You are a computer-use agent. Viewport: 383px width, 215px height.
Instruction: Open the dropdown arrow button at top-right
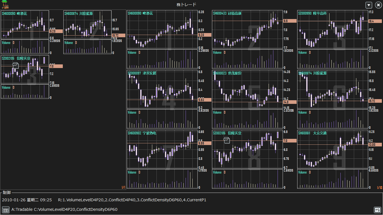click(368, 5)
